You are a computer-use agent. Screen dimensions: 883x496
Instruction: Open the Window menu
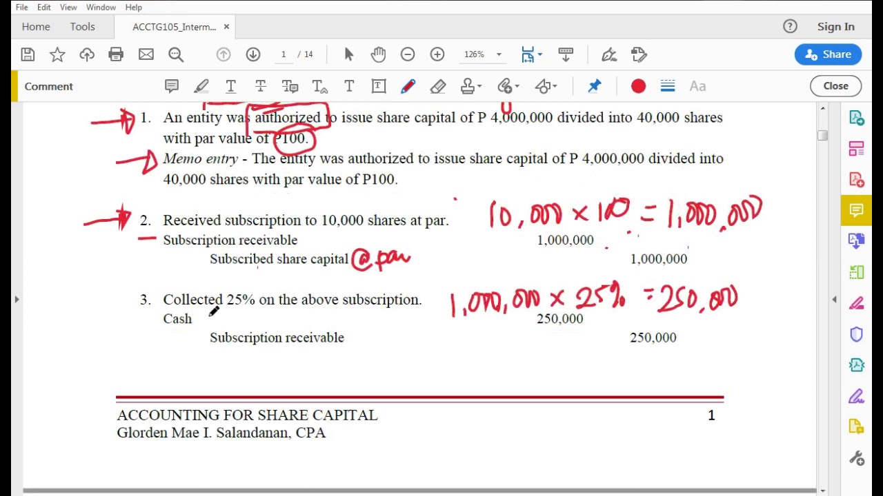pyautogui.click(x=101, y=8)
